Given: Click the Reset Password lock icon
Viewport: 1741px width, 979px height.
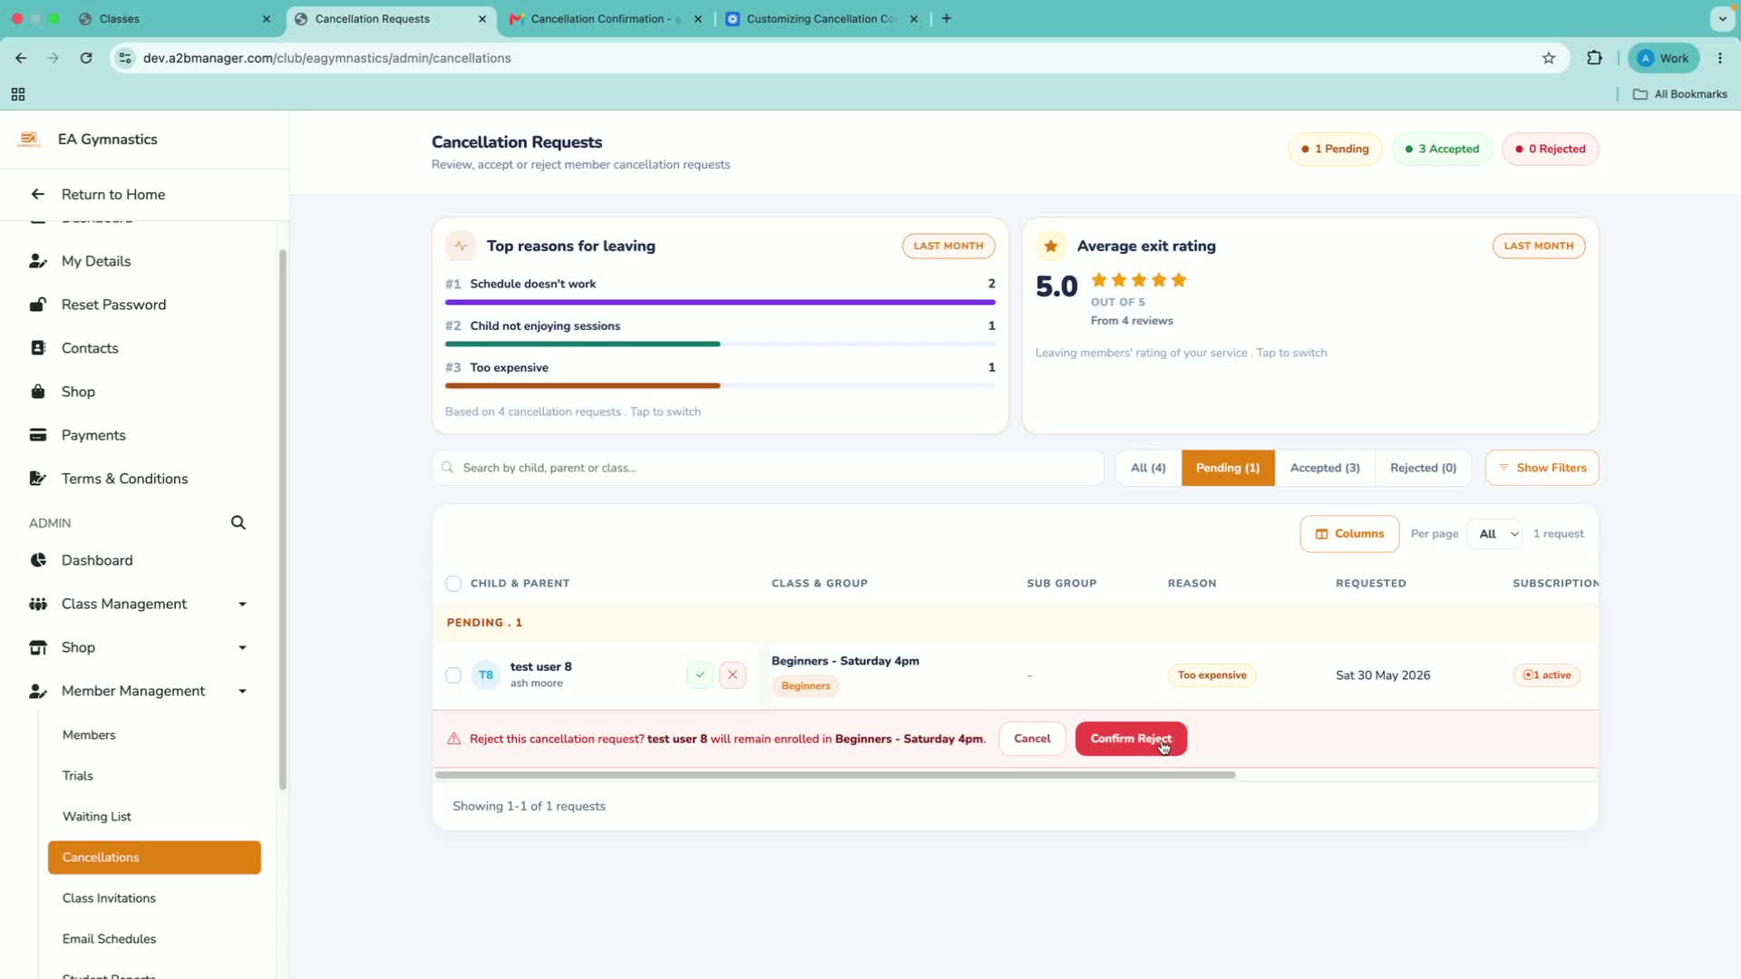Looking at the screenshot, I should pyautogui.click(x=38, y=305).
